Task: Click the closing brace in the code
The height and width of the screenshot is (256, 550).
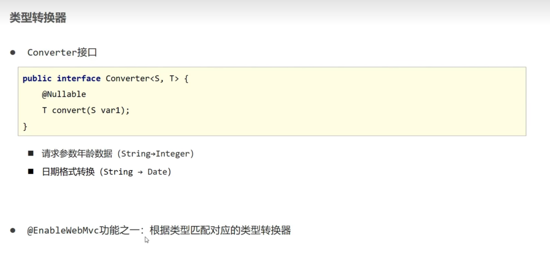Action: [25, 126]
